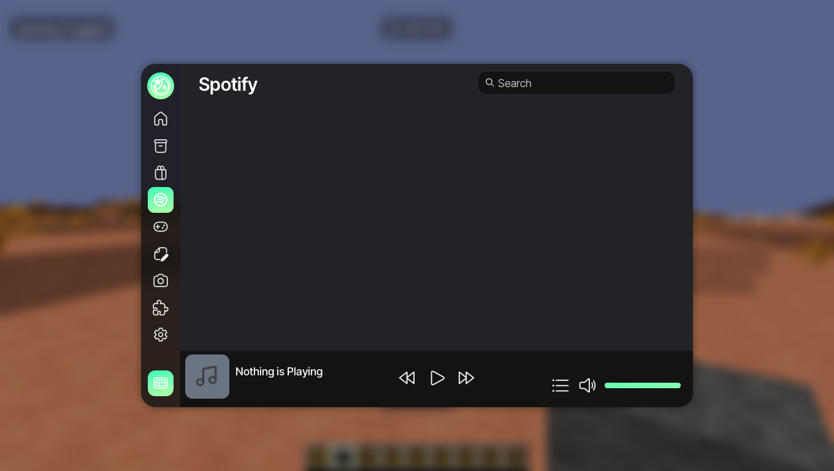The image size is (834, 471).
Task: Open the puzzle piece addons icon
Action: [x=161, y=308]
